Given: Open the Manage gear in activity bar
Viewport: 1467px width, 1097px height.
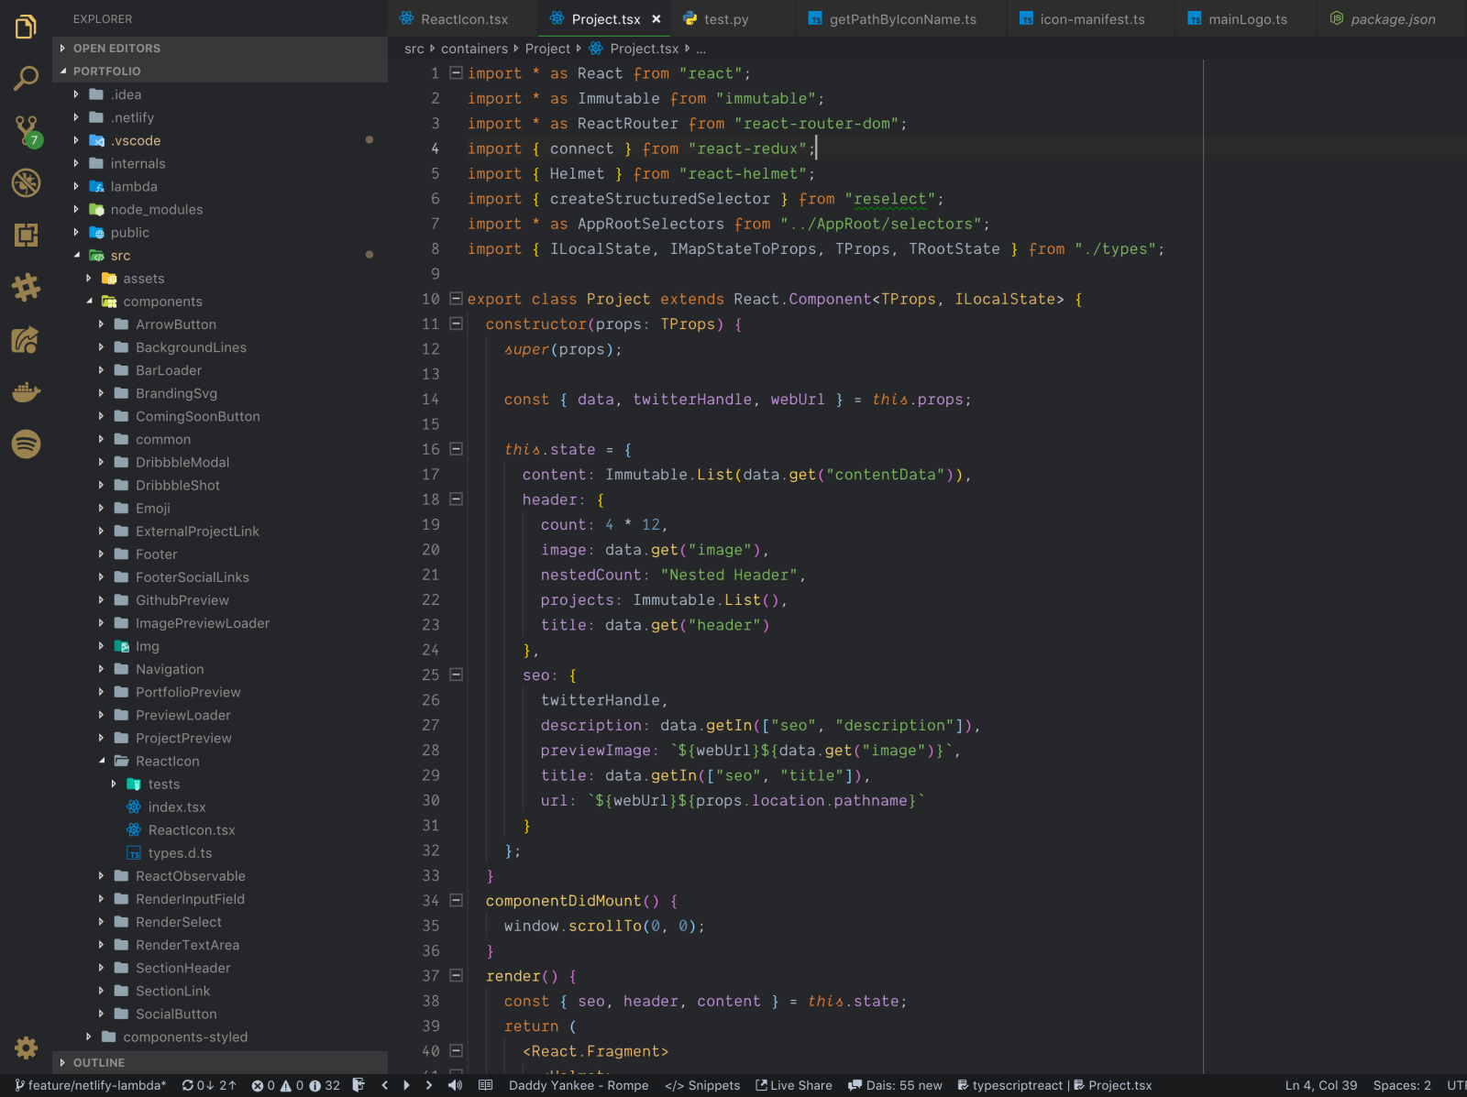Looking at the screenshot, I should (x=26, y=1048).
